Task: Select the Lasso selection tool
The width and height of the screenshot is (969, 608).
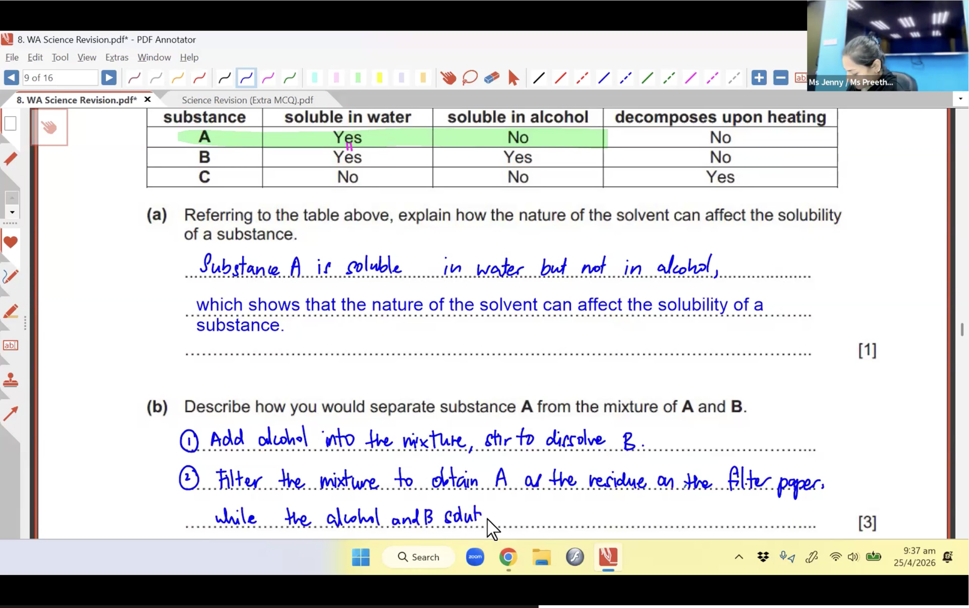Action: coord(470,78)
